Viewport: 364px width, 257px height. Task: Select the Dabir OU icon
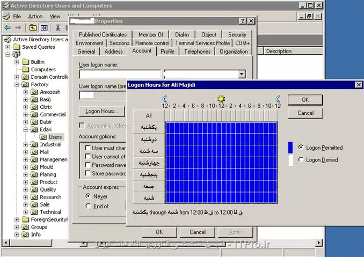(x=34, y=122)
